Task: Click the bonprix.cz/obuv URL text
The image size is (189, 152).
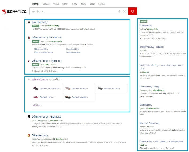Action: pos(147,127)
